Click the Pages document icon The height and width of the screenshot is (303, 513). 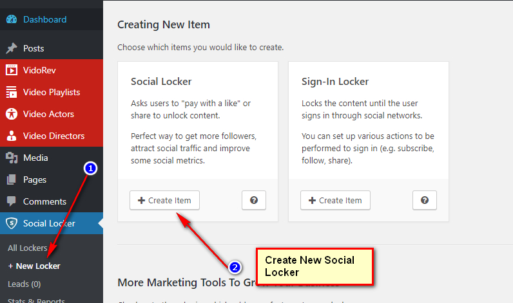pos(12,179)
